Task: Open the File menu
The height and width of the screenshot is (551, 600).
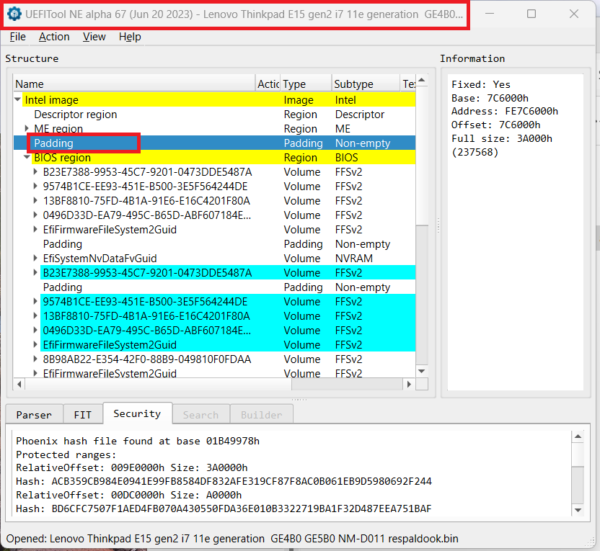Action: click(17, 37)
